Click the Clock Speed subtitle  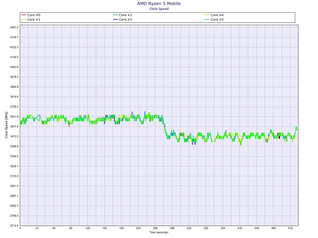click(x=159, y=9)
